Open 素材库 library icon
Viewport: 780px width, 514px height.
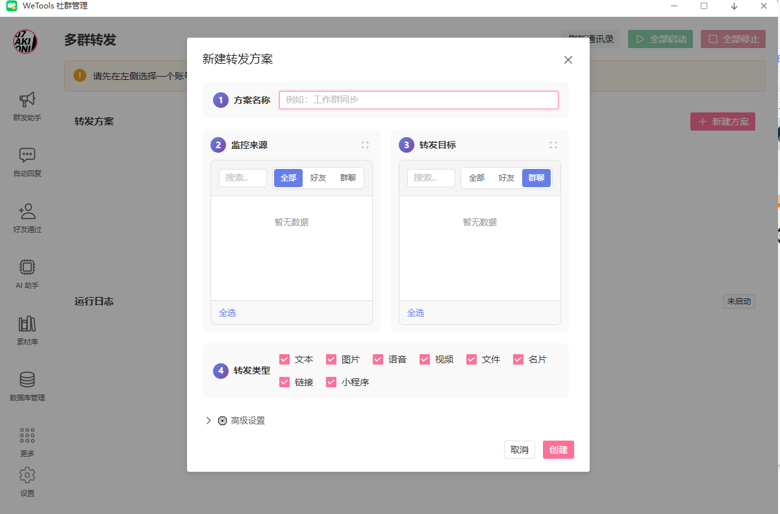pyautogui.click(x=27, y=324)
